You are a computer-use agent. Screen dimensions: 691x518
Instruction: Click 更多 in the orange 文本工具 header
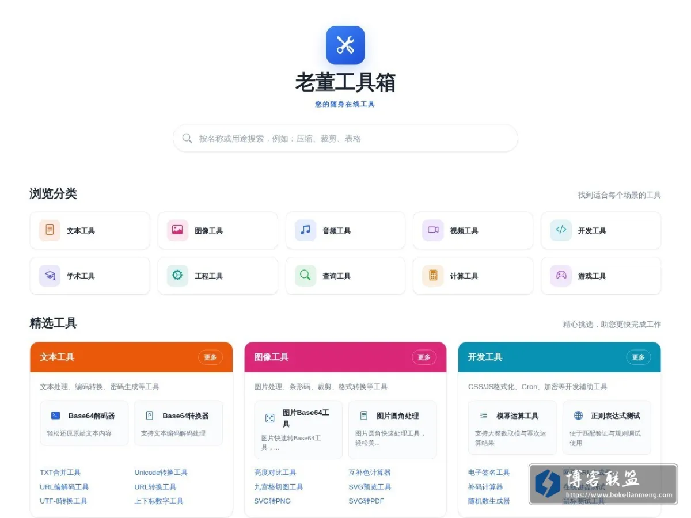(x=210, y=357)
